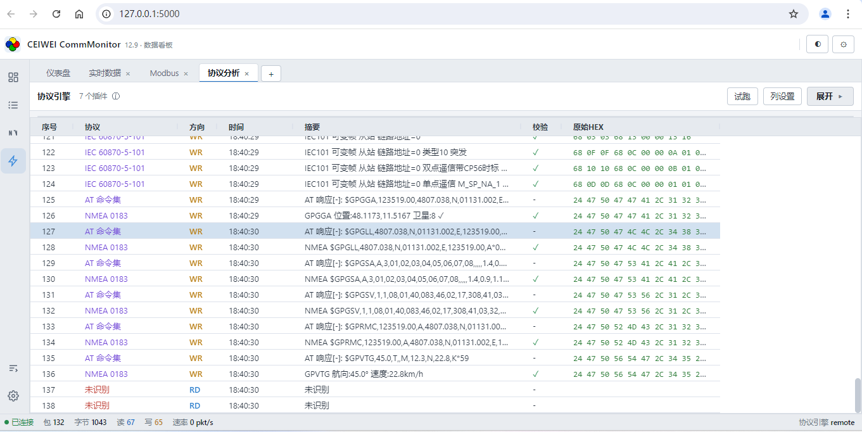Expand via the 展开 dropdown button
The image size is (862, 432).
pos(830,96)
